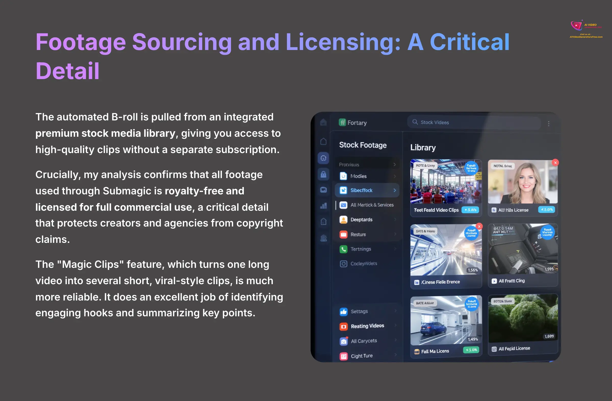
Task: Expand the Protvisus section
Action: pyautogui.click(x=367, y=165)
